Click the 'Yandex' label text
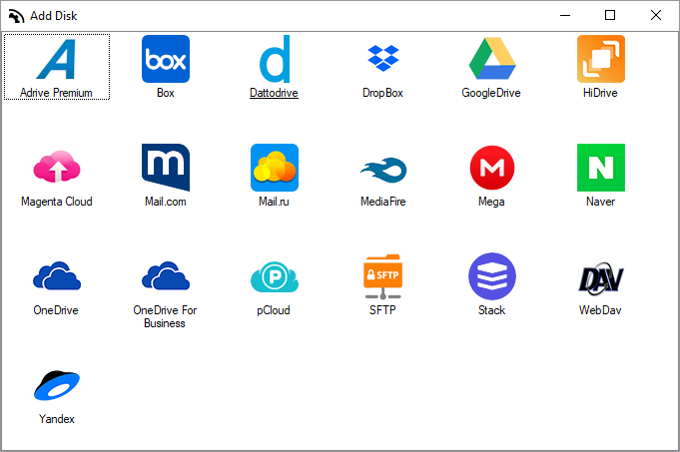The height and width of the screenshot is (452, 680). [57, 419]
